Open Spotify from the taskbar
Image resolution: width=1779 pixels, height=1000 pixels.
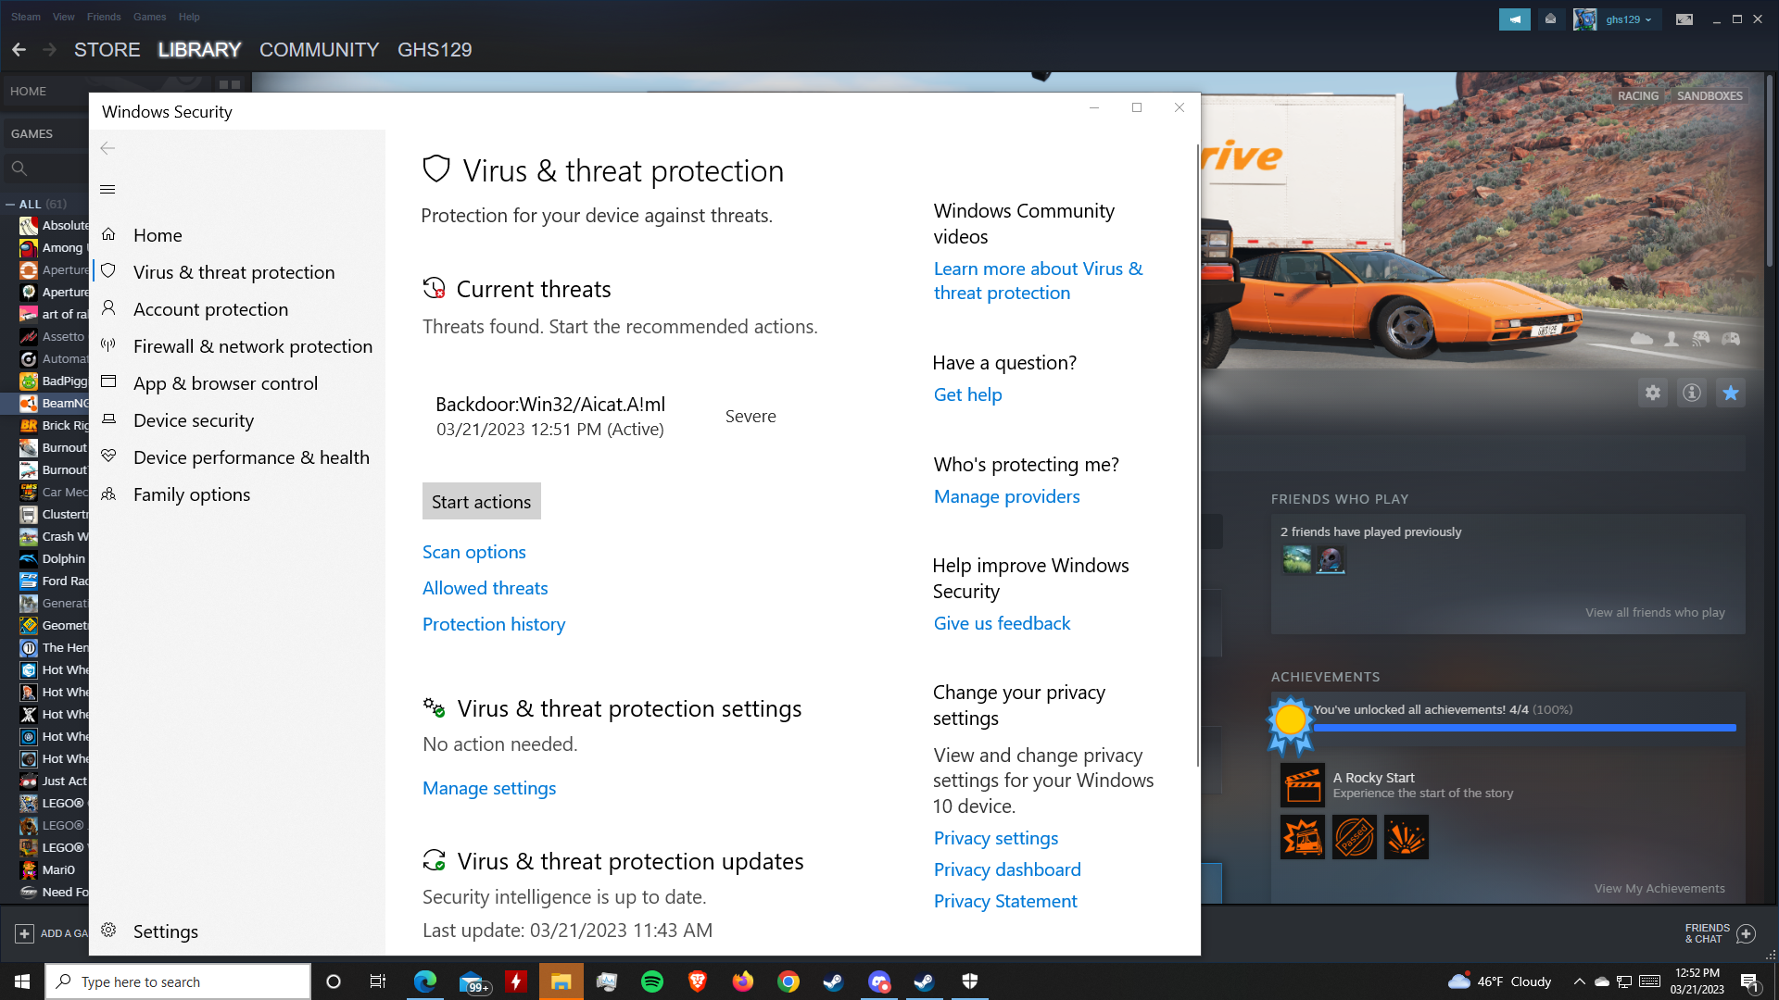pyautogui.click(x=652, y=981)
